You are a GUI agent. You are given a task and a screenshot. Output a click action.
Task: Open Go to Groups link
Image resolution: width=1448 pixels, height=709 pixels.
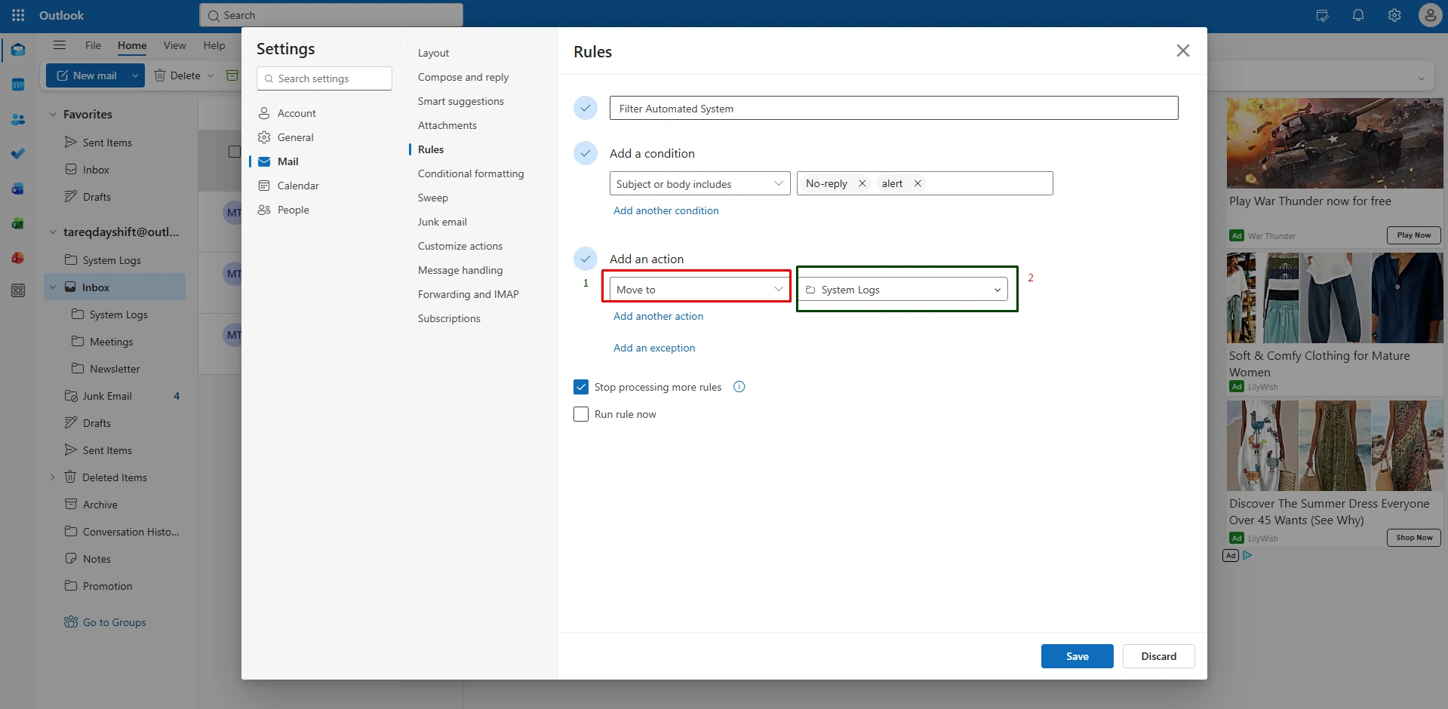point(105,622)
